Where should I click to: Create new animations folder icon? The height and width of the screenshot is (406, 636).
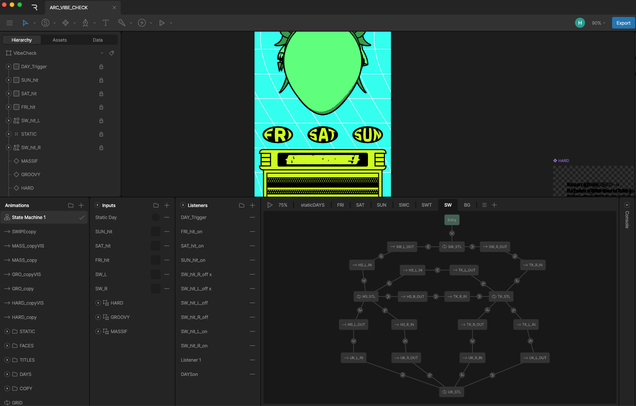coord(71,205)
